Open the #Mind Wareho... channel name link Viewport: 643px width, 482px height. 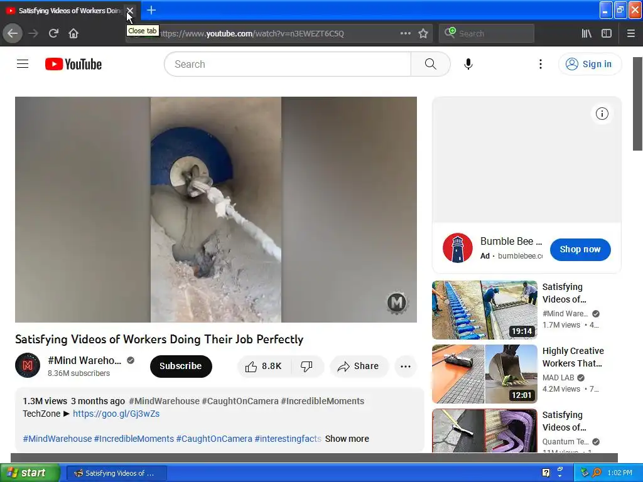pyautogui.click(x=85, y=360)
